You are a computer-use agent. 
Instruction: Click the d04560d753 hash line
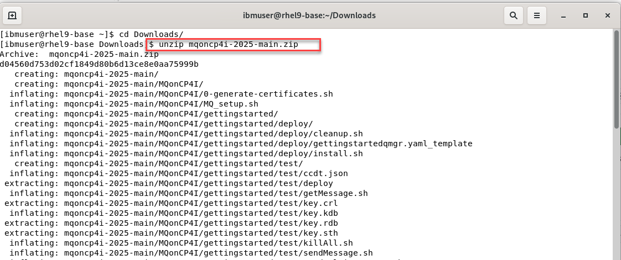(x=99, y=64)
